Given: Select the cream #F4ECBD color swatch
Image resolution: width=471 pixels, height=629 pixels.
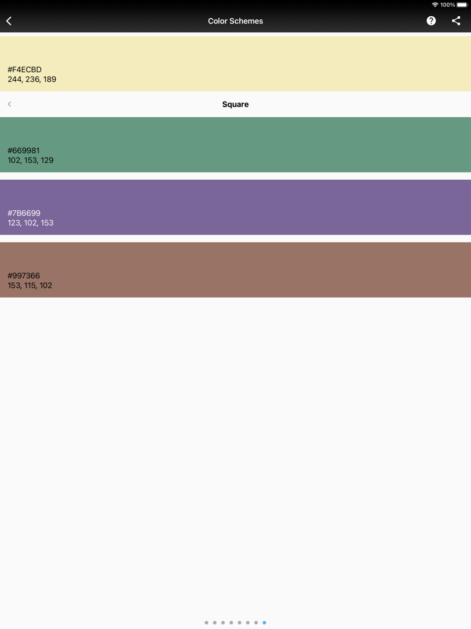Looking at the screenshot, I should pyautogui.click(x=235, y=64).
